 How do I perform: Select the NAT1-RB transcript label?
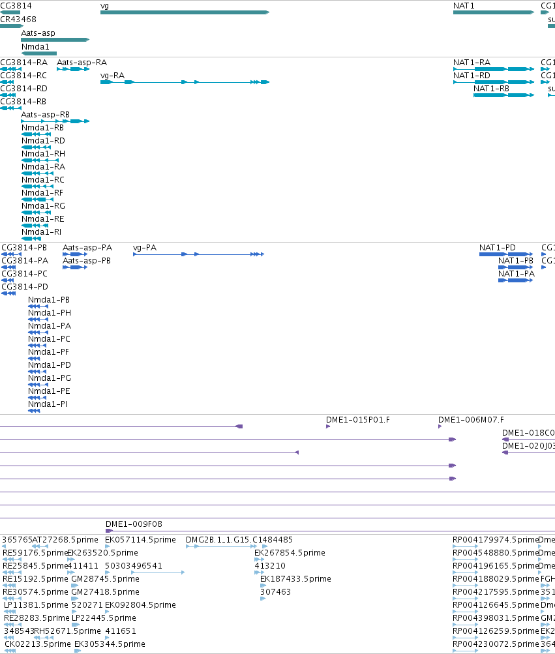point(491,89)
